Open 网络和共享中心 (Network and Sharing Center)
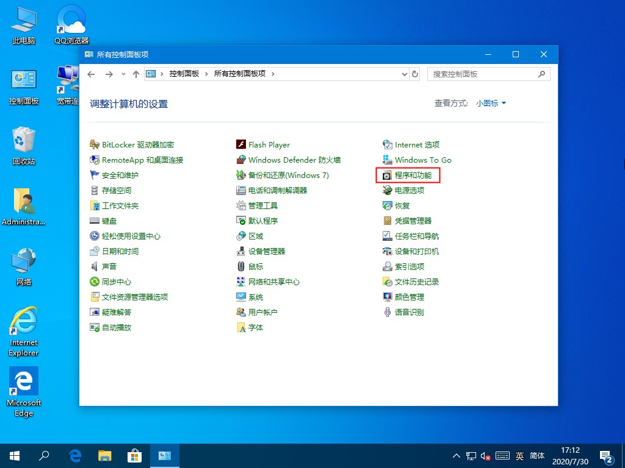Viewport: 625px width, 468px height. 274,282
